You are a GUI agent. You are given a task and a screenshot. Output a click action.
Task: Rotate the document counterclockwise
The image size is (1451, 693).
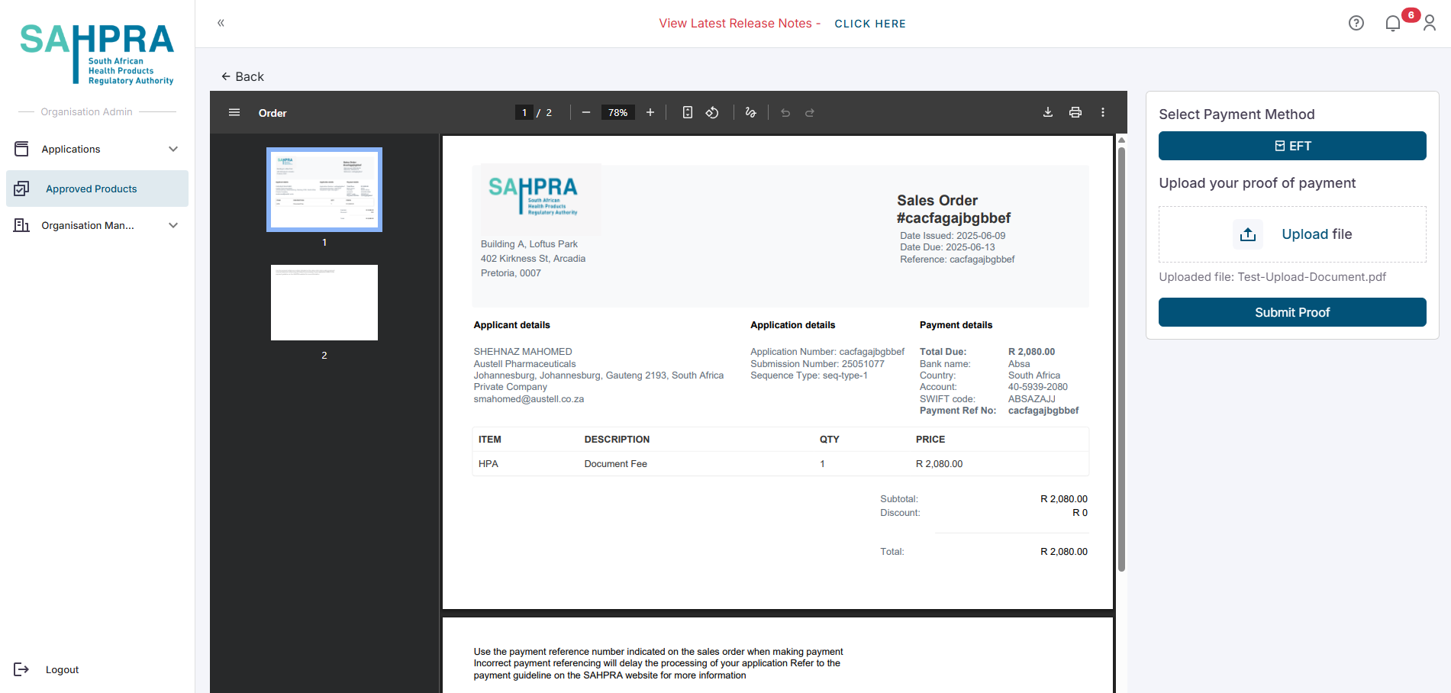pos(712,112)
